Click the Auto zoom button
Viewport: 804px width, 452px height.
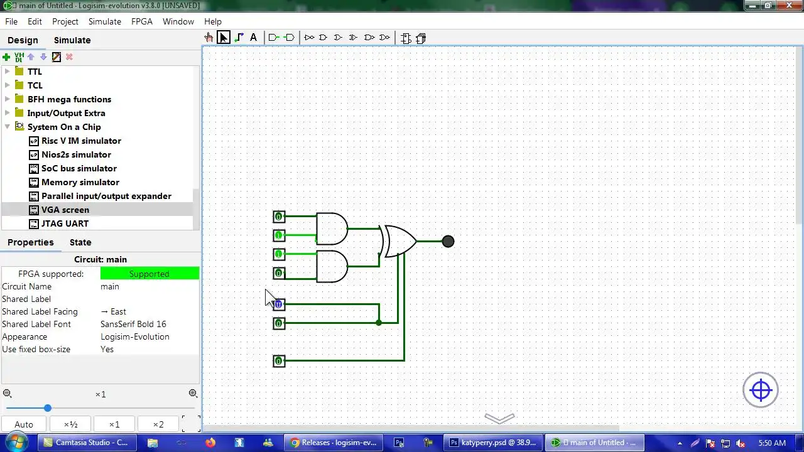24,424
